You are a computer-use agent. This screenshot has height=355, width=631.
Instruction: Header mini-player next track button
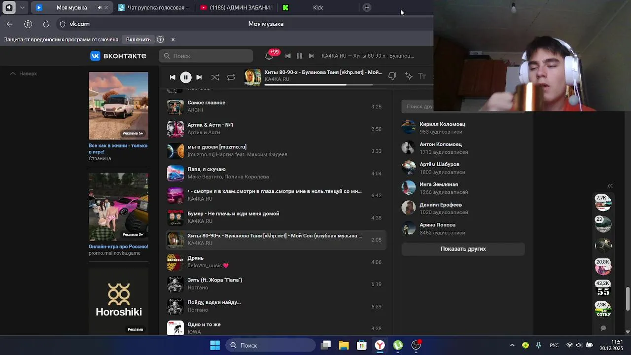click(x=311, y=56)
